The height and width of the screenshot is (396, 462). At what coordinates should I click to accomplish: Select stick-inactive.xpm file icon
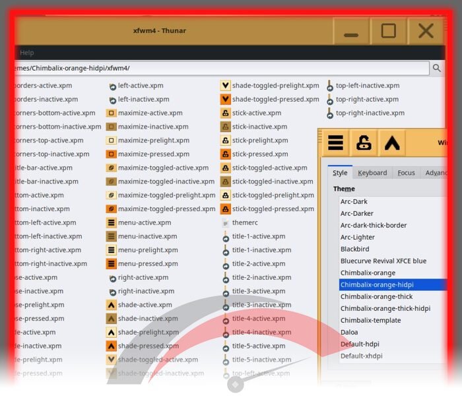(226, 127)
